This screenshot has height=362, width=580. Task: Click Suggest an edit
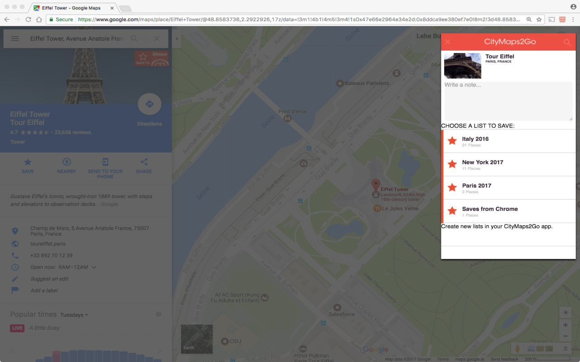[x=49, y=279]
